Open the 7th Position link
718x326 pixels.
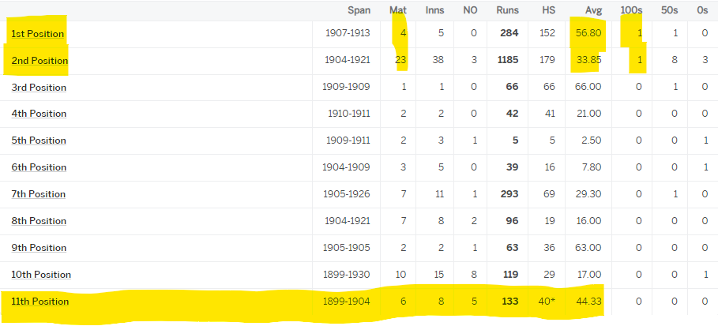click(39, 194)
